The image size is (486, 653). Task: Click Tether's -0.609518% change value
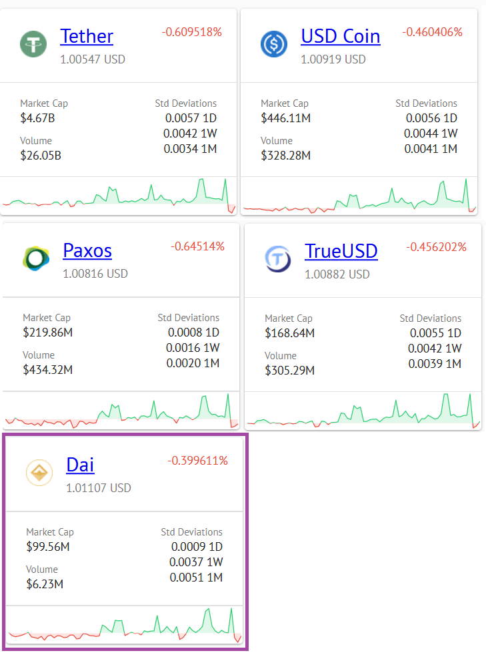191,32
